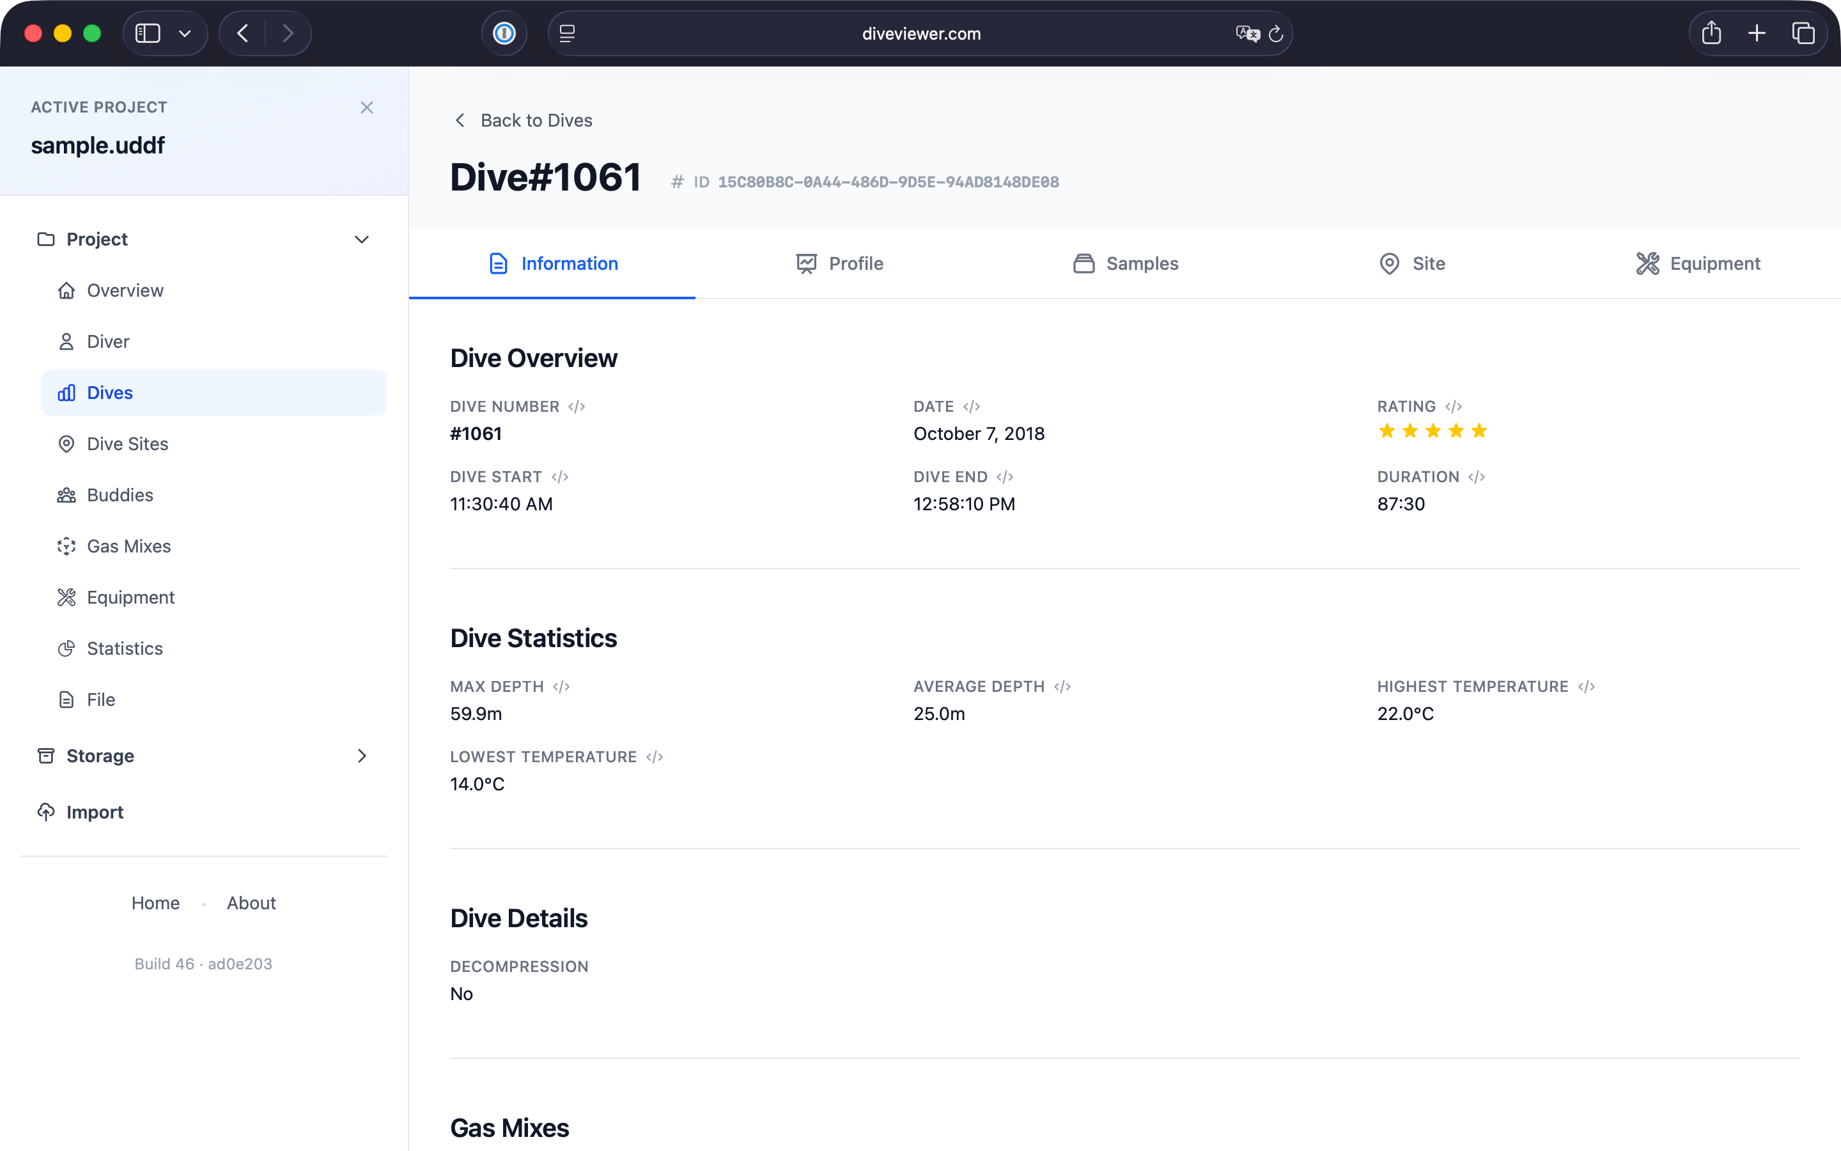Click the code icon next to Duration
The width and height of the screenshot is (1841, 1151).
(1477, 477)
